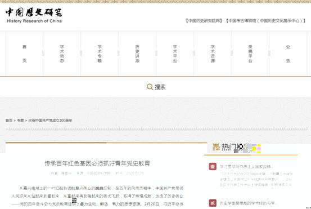Image resolution: width=311 pixels, height=209 pixels.
Task: Click the search magnifier icon
Action: click(150, 87)
